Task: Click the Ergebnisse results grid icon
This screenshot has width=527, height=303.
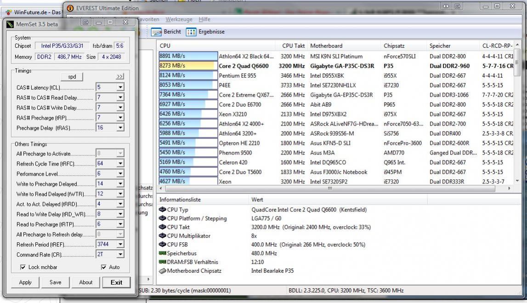Action: pos(191,32)
